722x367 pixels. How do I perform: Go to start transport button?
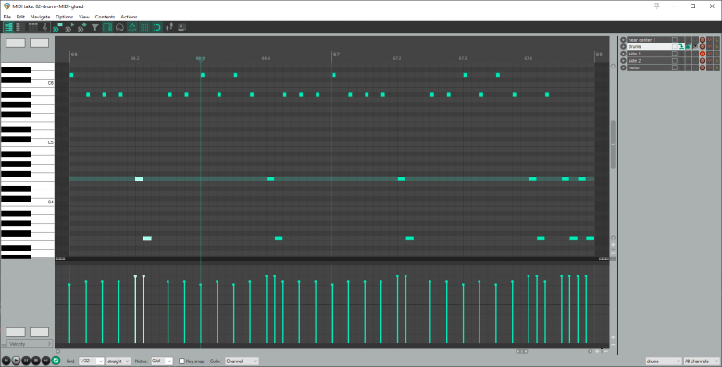point(6,361)
